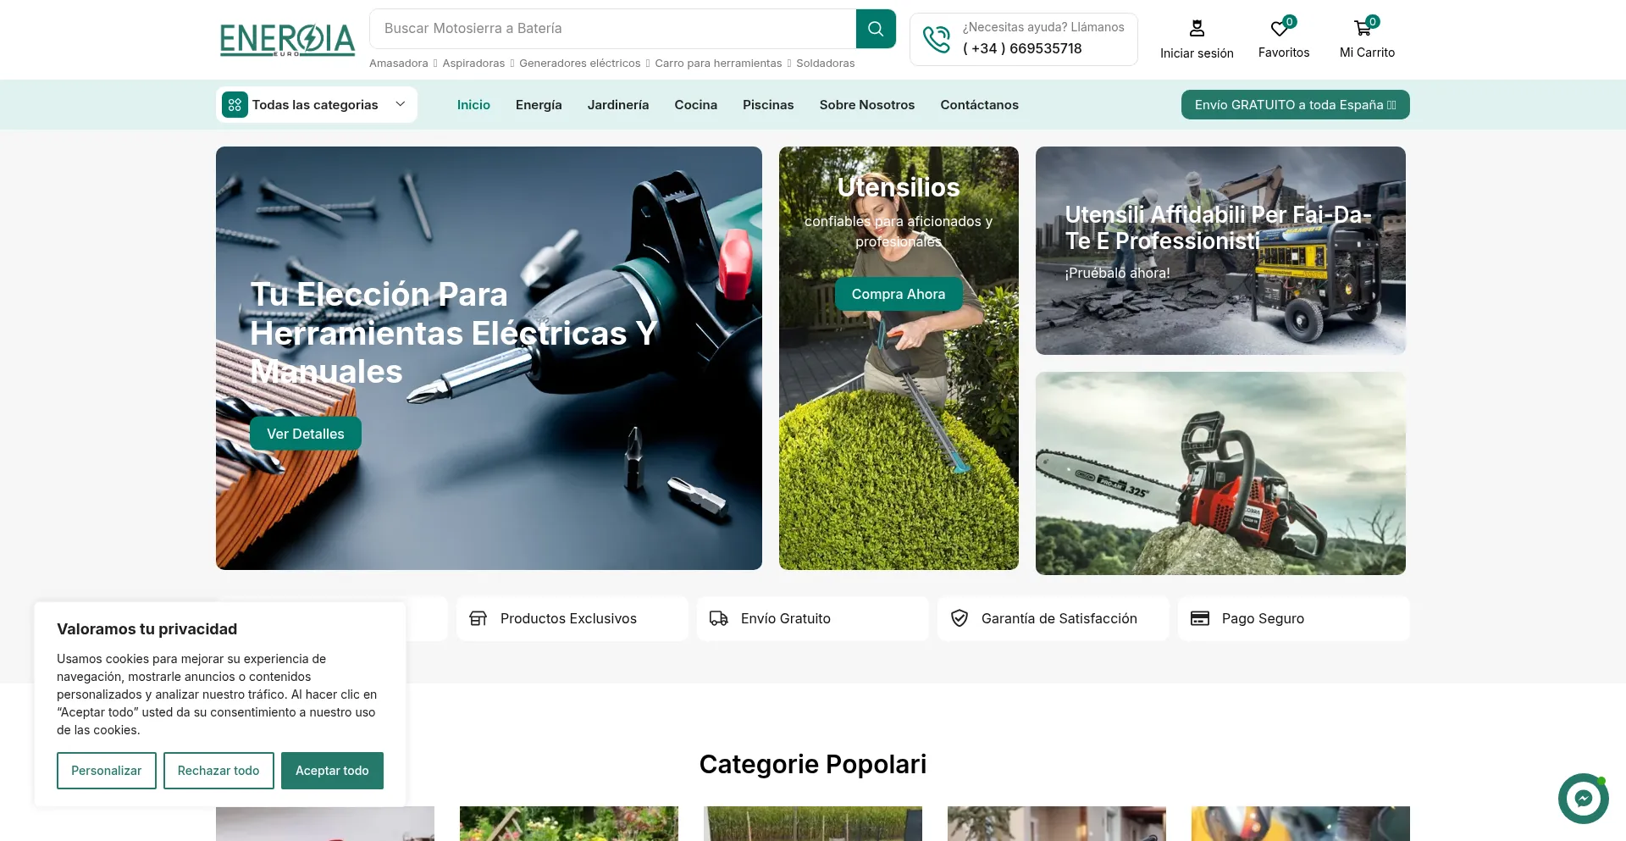Image resolution: width=1626 pixels, height=841 pixels.
Task: Focus the Buscar Motosierra a Batería field
Action: coord(612,29)
